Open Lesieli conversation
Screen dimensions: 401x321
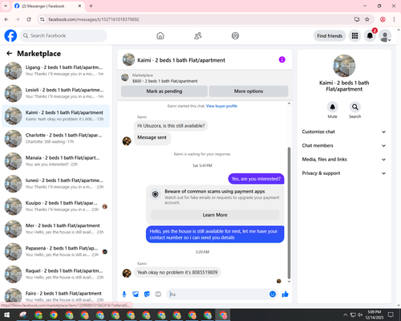coord(56,93)
